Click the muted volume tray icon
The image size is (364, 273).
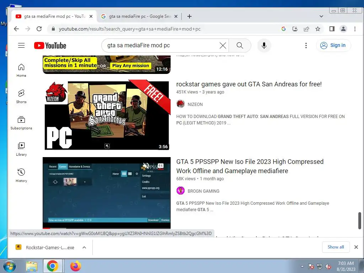(328, 267)
